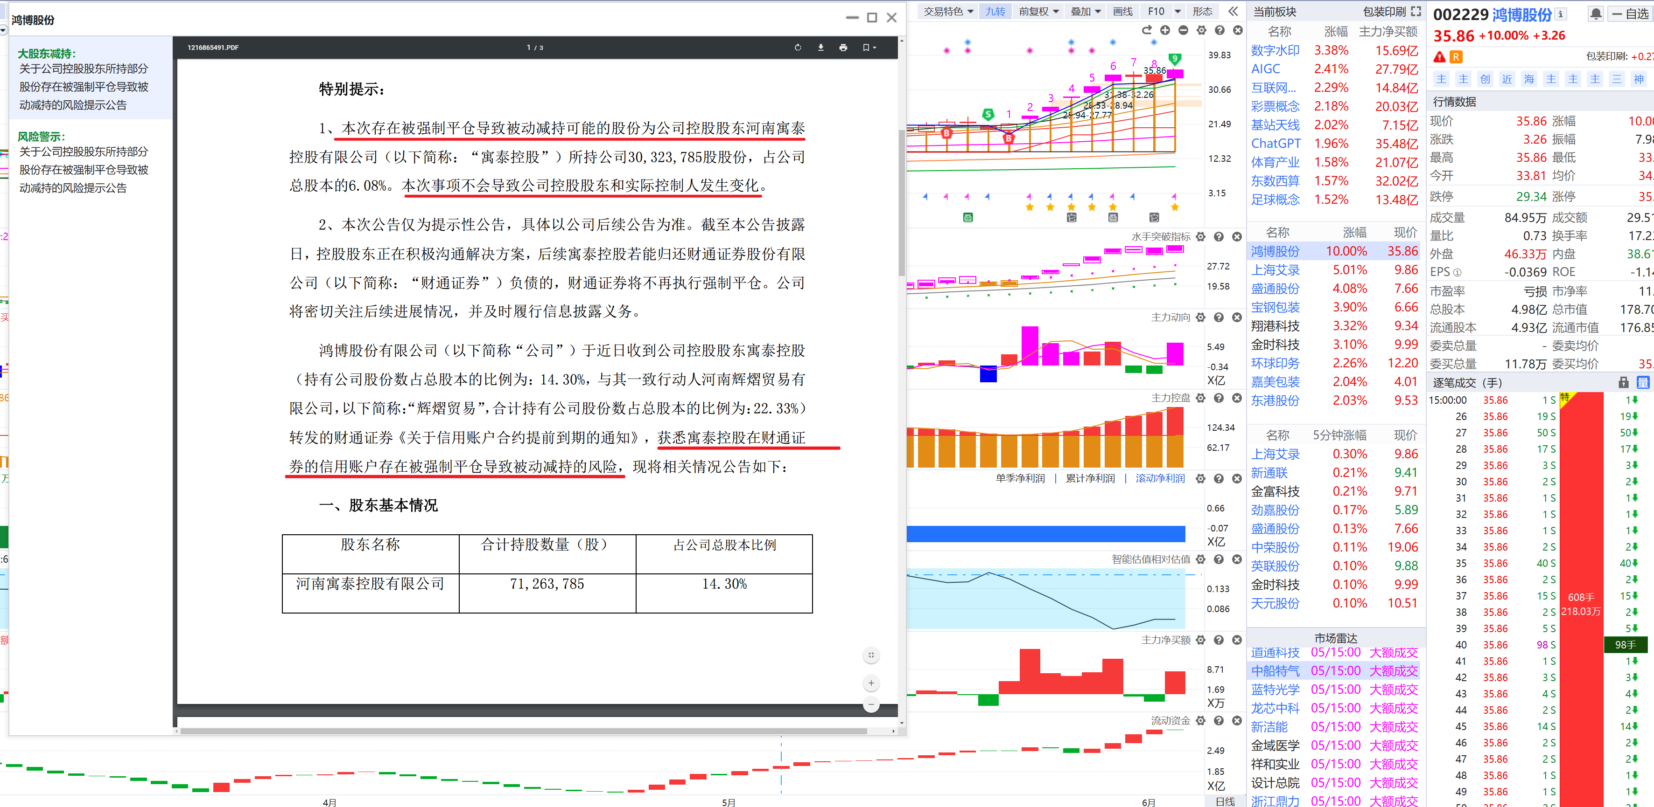Print the PDF announcement
Image resolution: width=1654 pixels, height=807 pixels.
coord(843,48)
